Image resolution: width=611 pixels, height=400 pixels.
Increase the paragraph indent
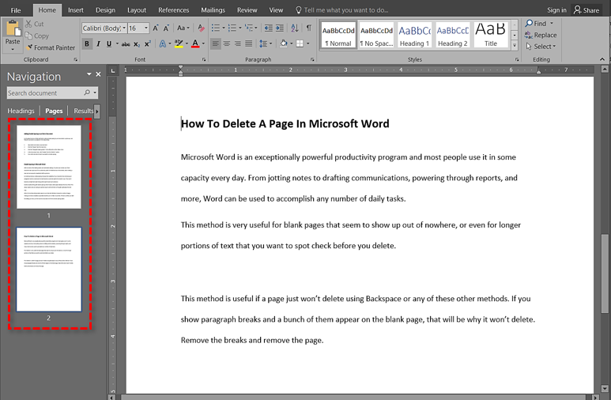(x=278, y=28)
